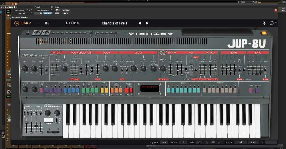This screenshot has height=149, width=286.
Task: Open the factory default preset dropdown
Action: coord(44,10)
